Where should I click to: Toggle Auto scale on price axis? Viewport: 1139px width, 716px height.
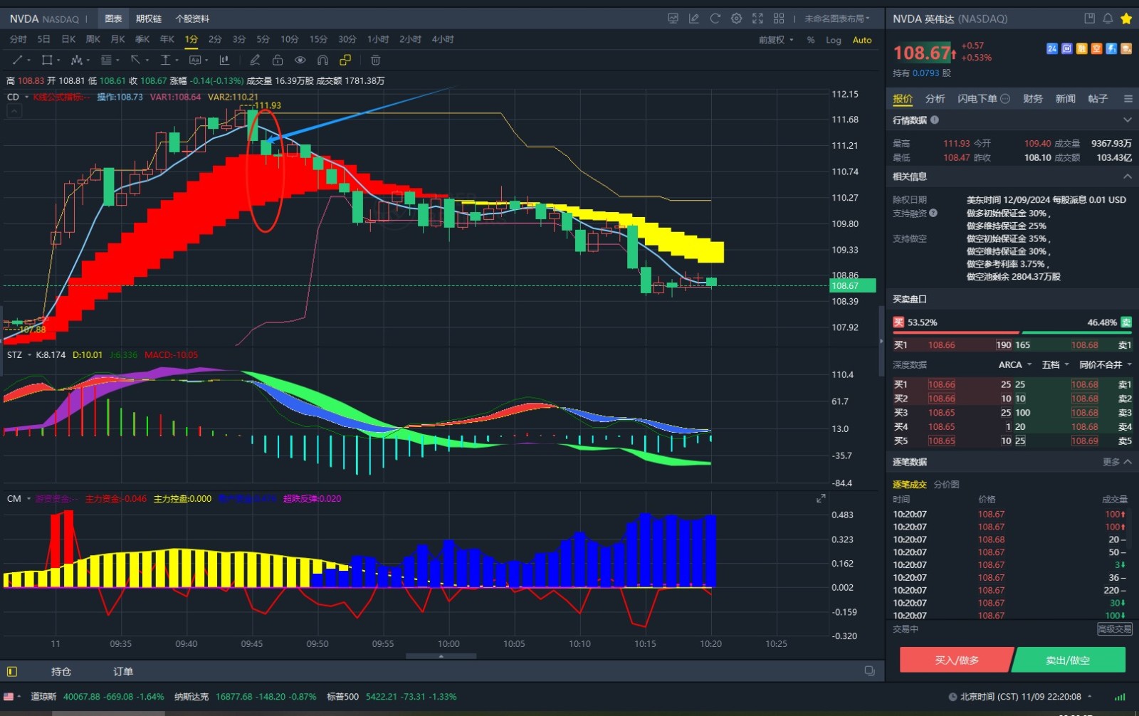point(862,40)
